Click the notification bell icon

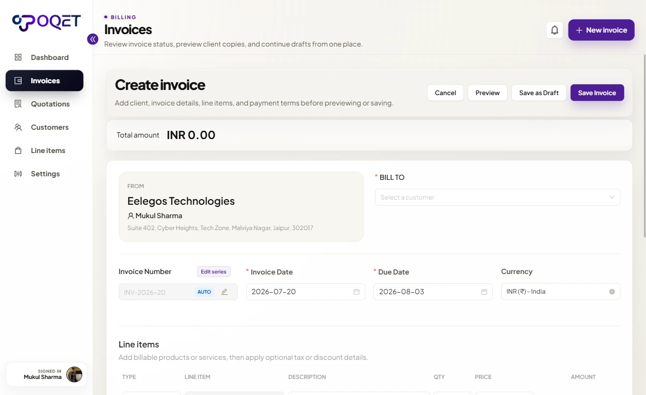554,30
